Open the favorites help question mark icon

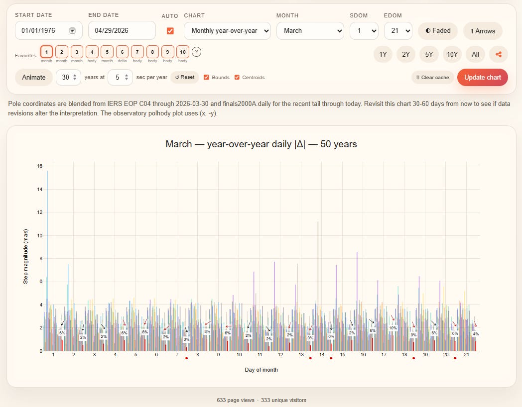pos(196,52)
